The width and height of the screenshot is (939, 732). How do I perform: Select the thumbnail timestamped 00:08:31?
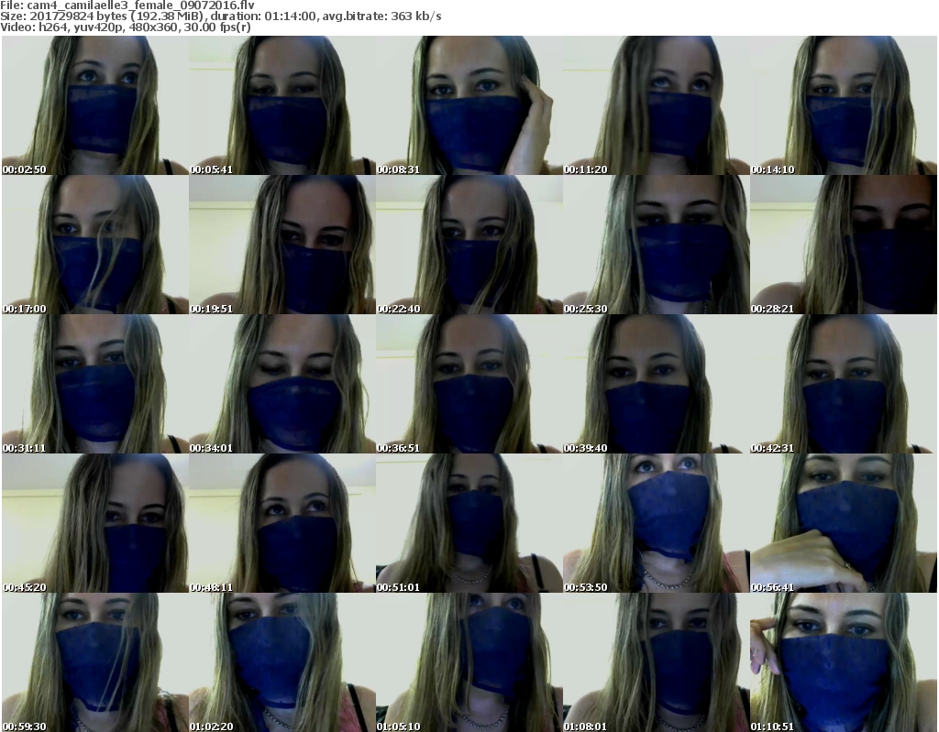pyautogui.click(x=469, y=105)
